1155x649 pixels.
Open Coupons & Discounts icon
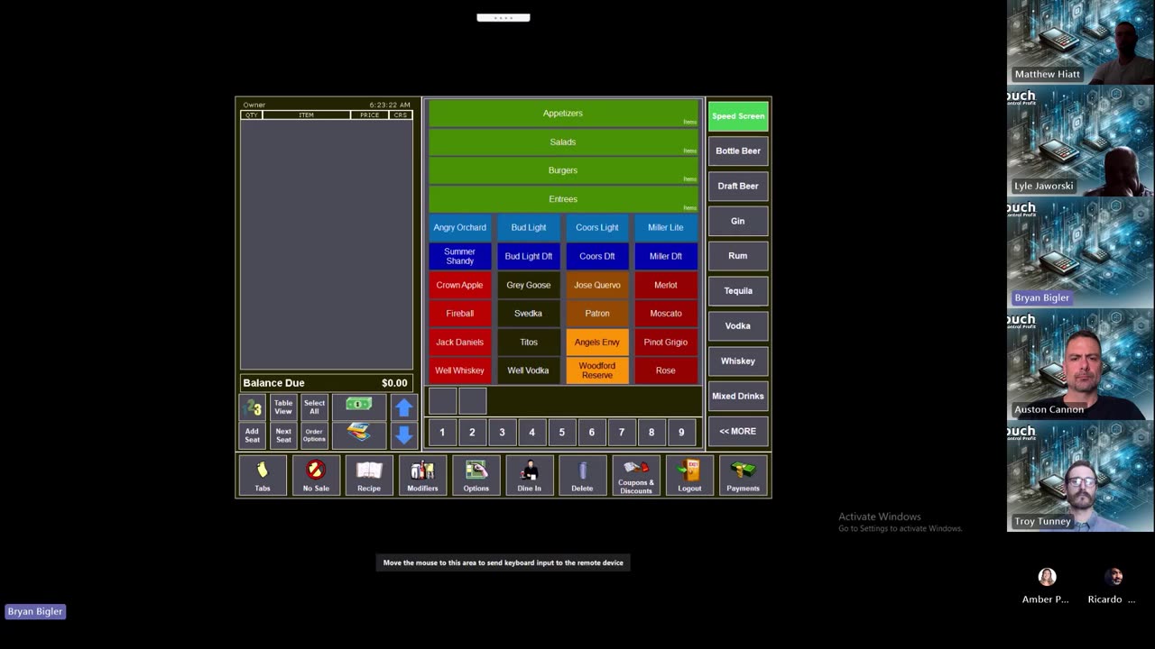pyautogui.click(x=636, y=475)
